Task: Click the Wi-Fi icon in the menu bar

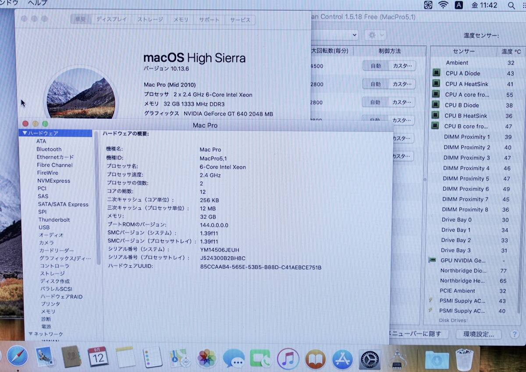Action: [x=443, y=5]
